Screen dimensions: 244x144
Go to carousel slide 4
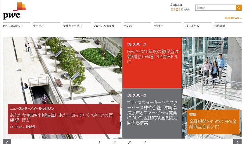click(145, 142)
